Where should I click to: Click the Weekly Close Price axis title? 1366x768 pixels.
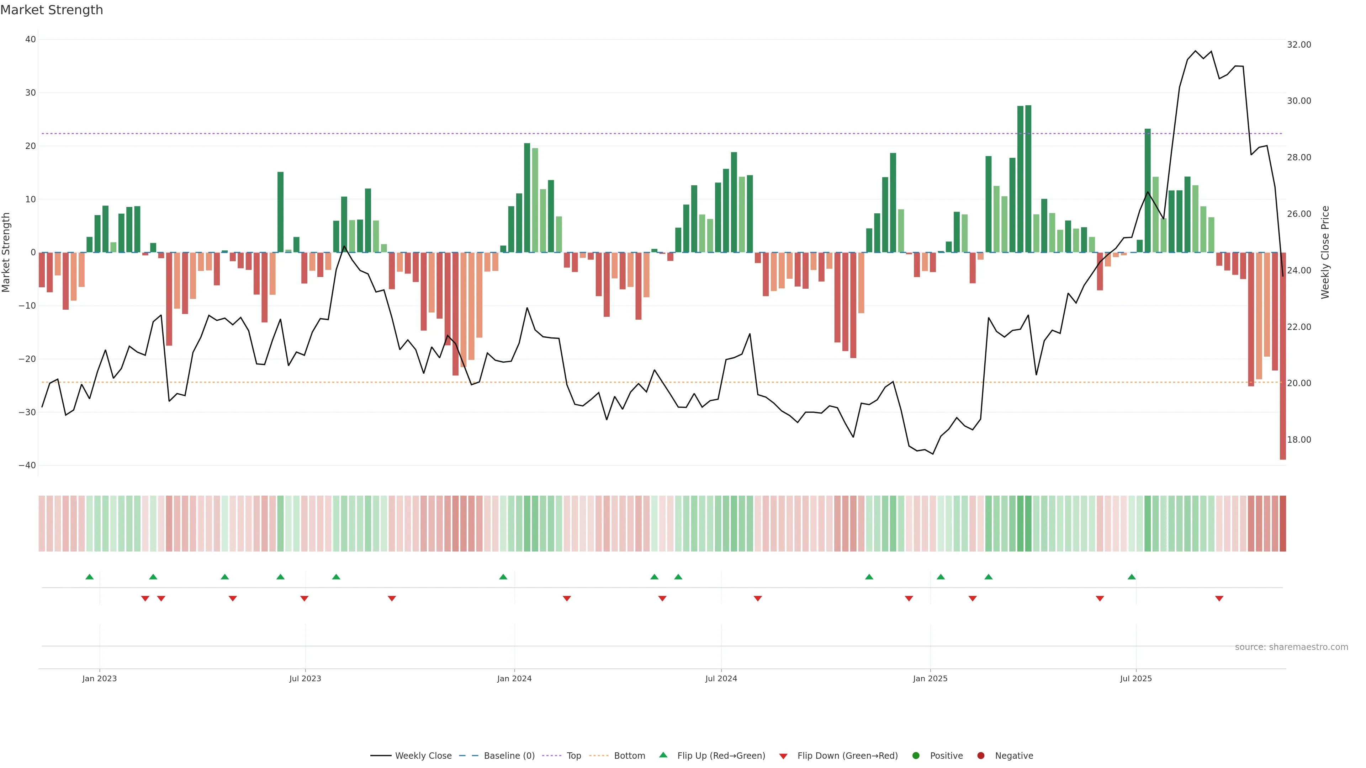click(x=1325, y=252)
